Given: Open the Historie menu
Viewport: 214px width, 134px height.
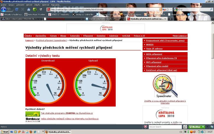Looking at the screenshot, I should [x=29, y=5].
